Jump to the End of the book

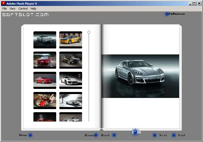[x=181, y=135]
